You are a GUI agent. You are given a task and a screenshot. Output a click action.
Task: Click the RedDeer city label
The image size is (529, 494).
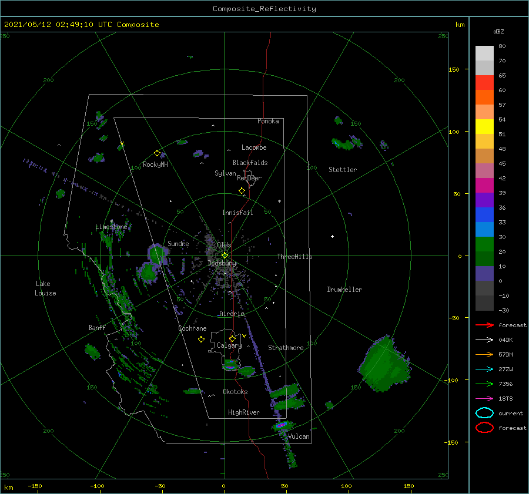click(x=249, y=178)
